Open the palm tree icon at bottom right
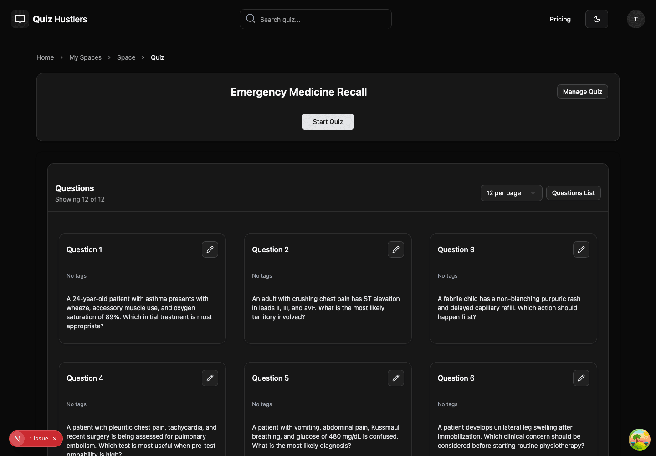The image size is (656, 456). (640, 440)
